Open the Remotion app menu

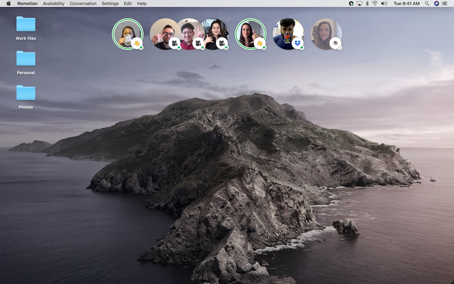click(27, 3)
